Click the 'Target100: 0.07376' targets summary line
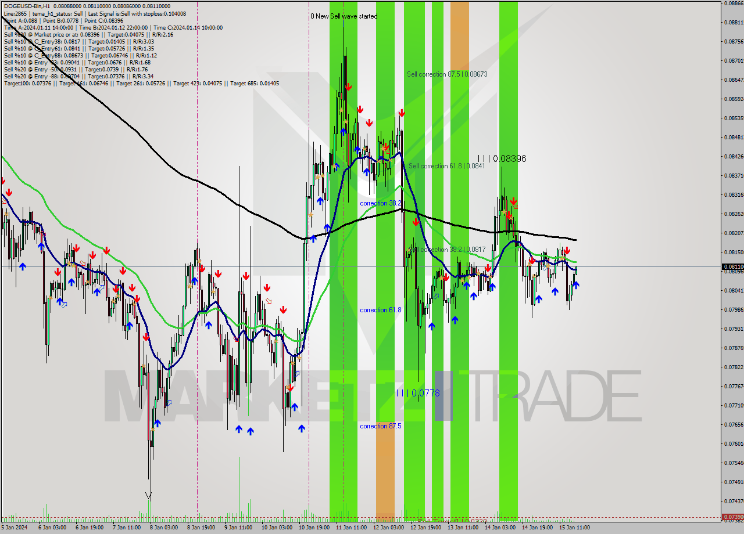The height and width of the screenshot is (534, 744). coord(141,83)
